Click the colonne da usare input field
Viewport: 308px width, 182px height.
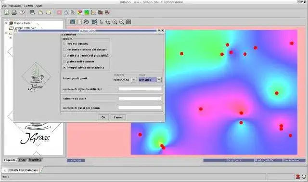(x=140, y=98)
